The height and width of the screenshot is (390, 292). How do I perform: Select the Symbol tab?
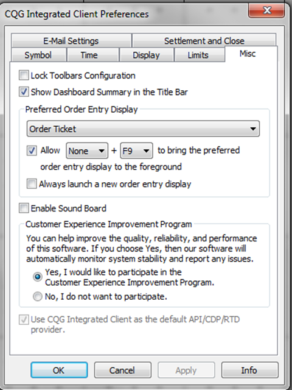(x=38, y=55)
